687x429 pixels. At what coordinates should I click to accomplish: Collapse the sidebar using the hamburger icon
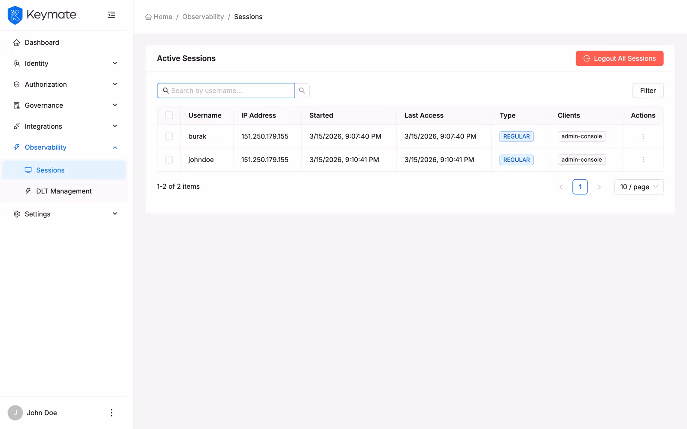112,15
